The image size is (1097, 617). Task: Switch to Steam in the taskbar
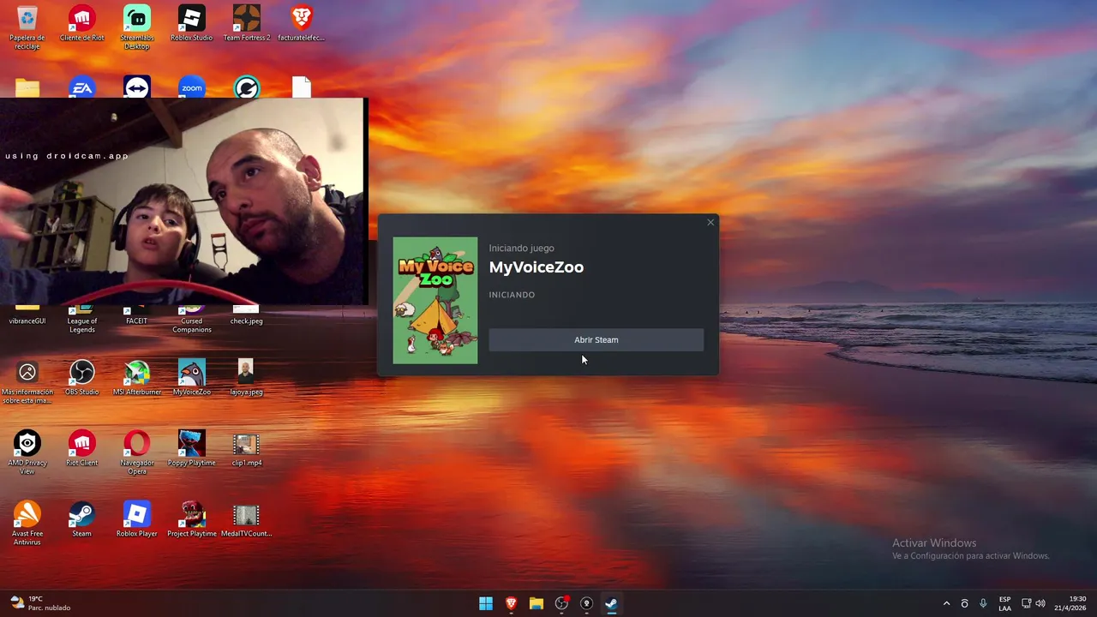(611, 603)
